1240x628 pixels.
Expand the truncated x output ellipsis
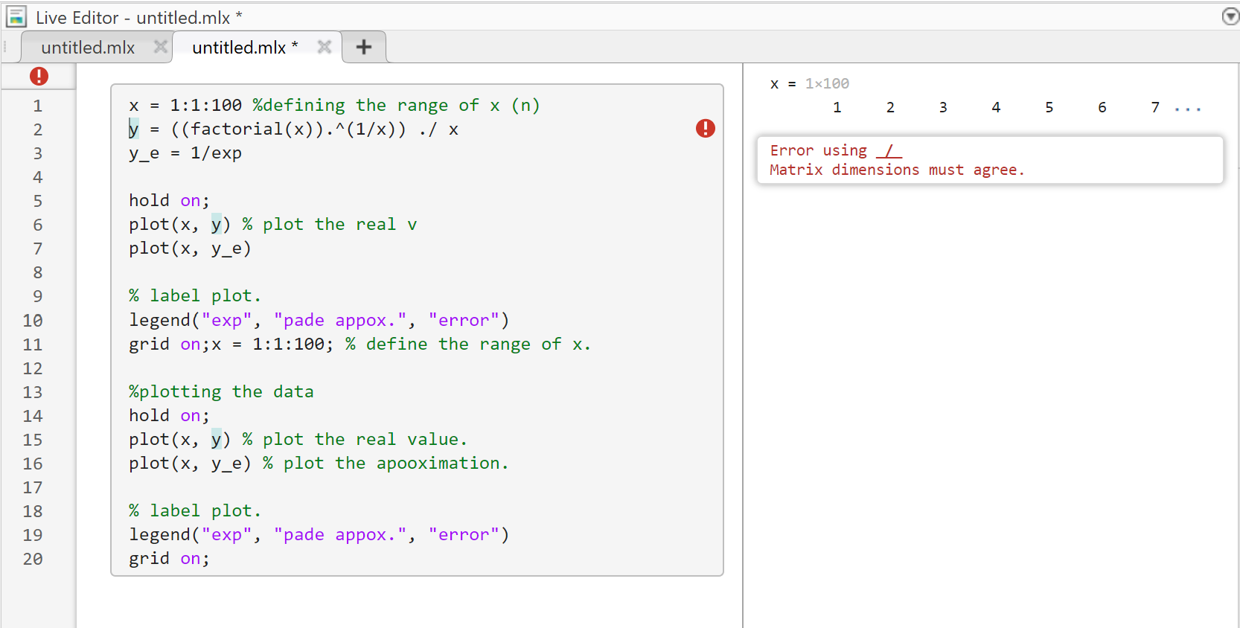click(1188, 109)
